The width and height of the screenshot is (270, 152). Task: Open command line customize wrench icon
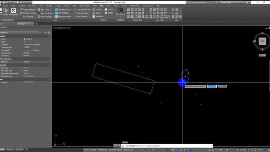click(x=119, y=146)
